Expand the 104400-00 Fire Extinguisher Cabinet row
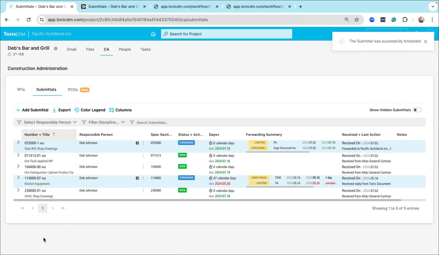The height and width of the screenshot is (255, 439). click(x=18, y=166)
